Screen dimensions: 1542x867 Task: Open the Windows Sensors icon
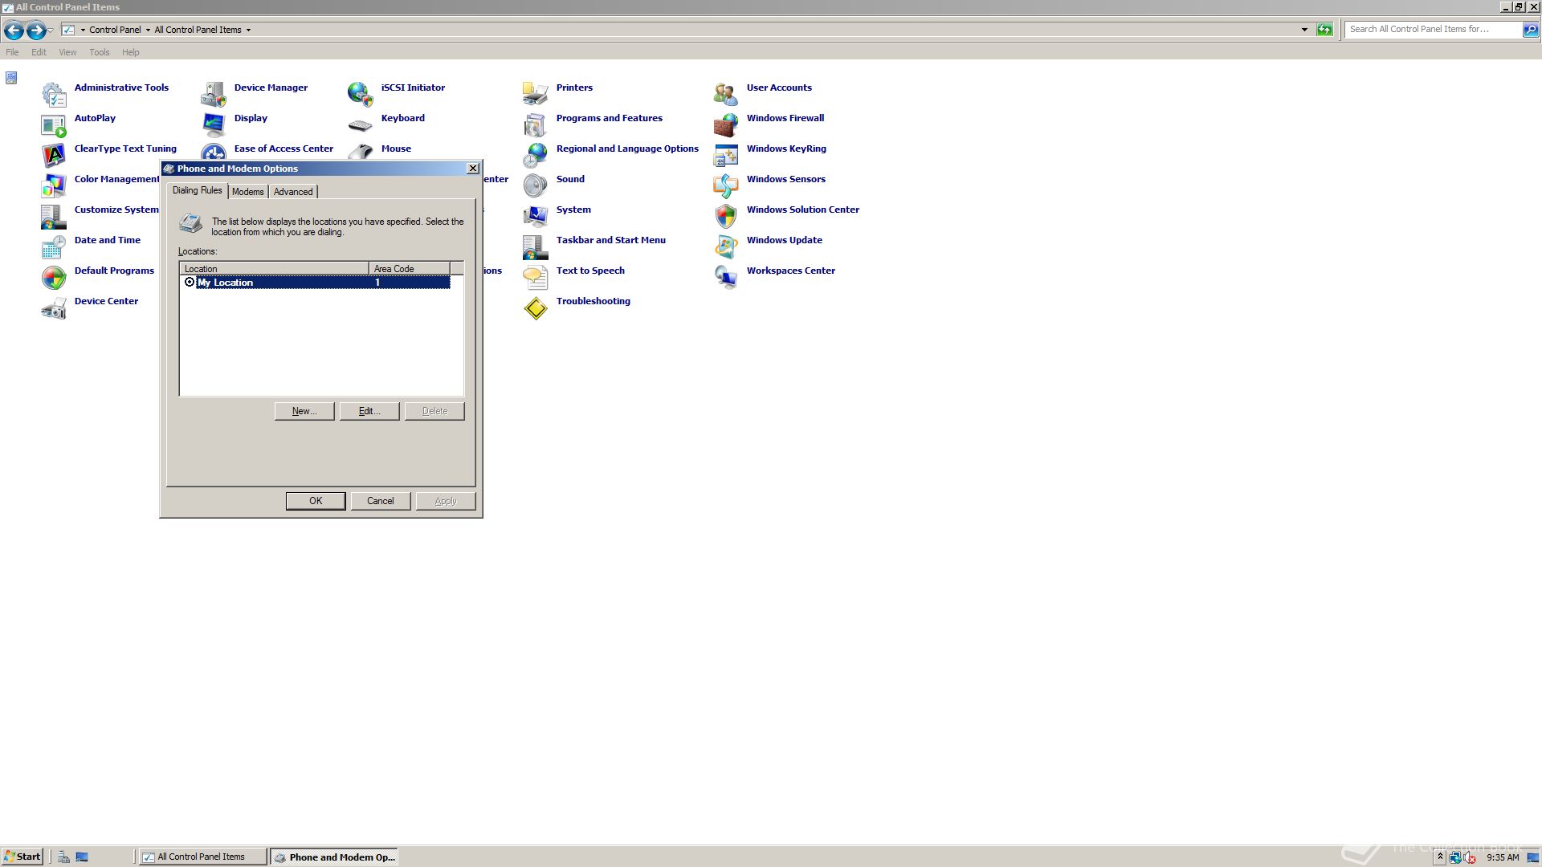pyautogui.click(x=726, y=185)
